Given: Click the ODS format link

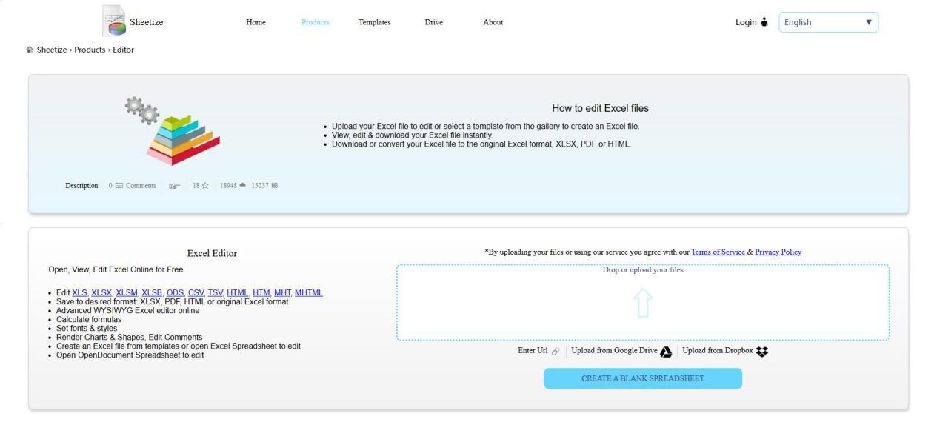Looking at the screenshot, I should click(176, 293).
